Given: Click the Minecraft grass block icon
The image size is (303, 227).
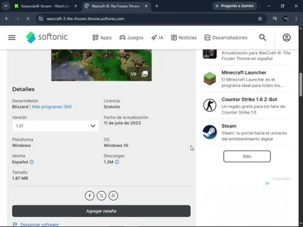Looking at the screenshot, I should coord(210,79).
